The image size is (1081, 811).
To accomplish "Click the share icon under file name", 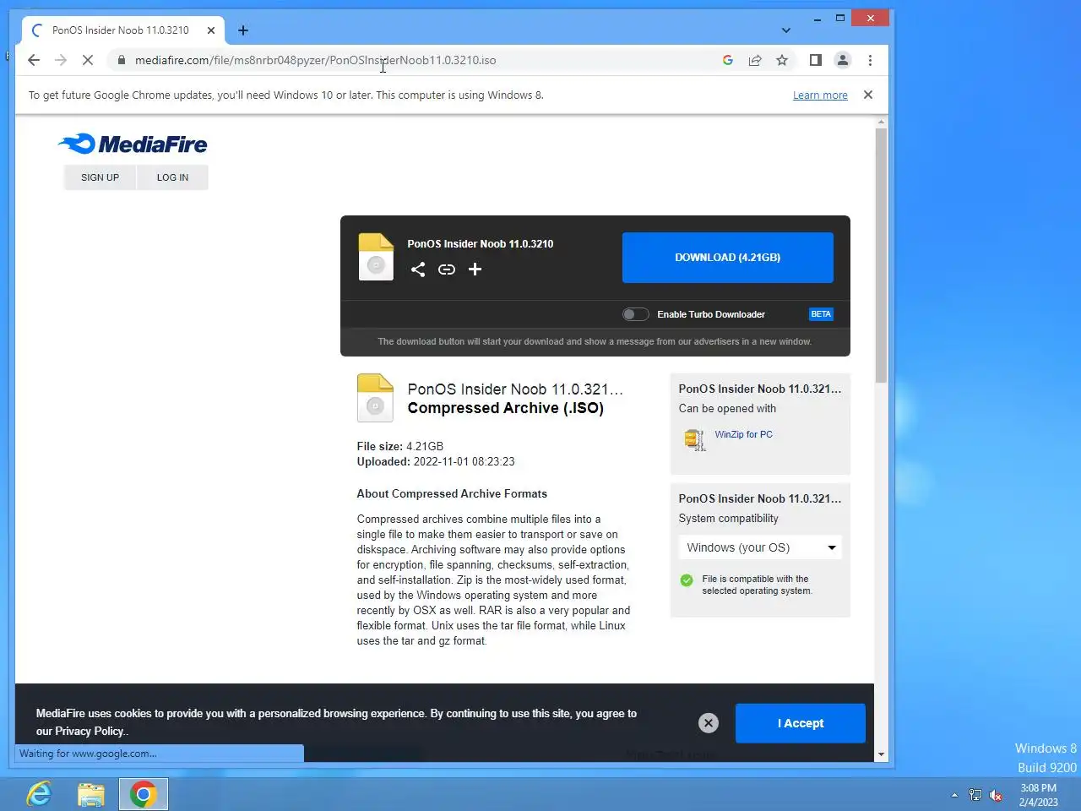I will tap(418, 269).
